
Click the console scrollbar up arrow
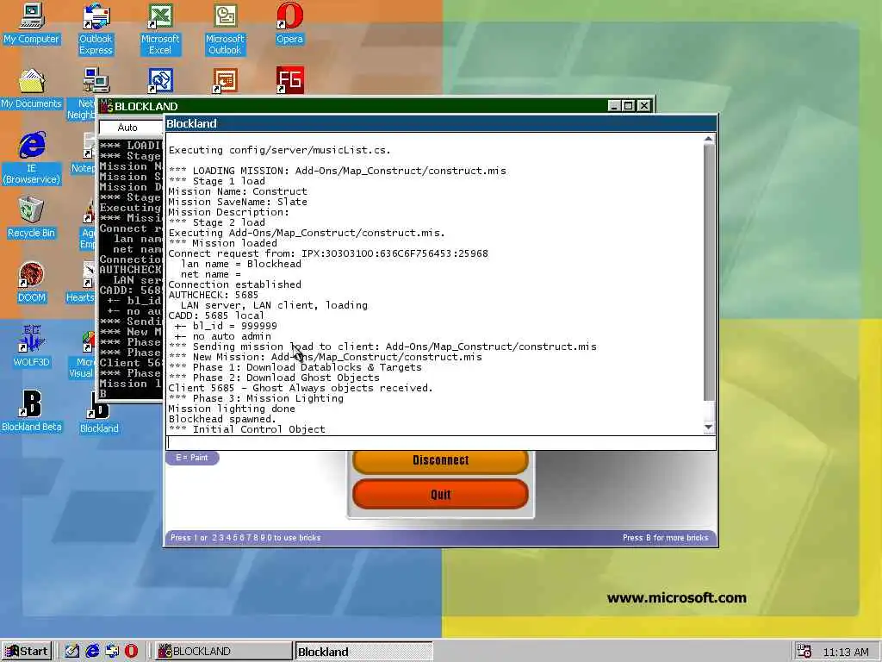[709, 139]
